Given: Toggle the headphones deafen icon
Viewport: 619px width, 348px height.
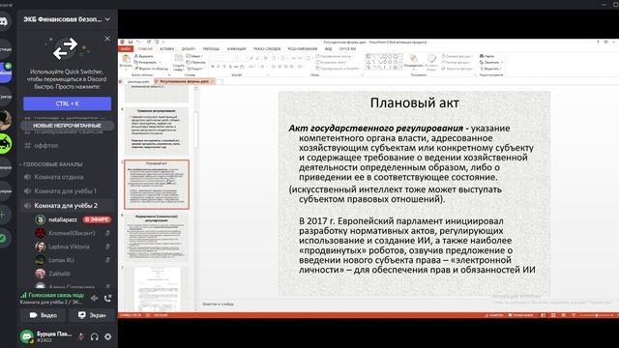Looking at the screenshot, I should point(95,336).
